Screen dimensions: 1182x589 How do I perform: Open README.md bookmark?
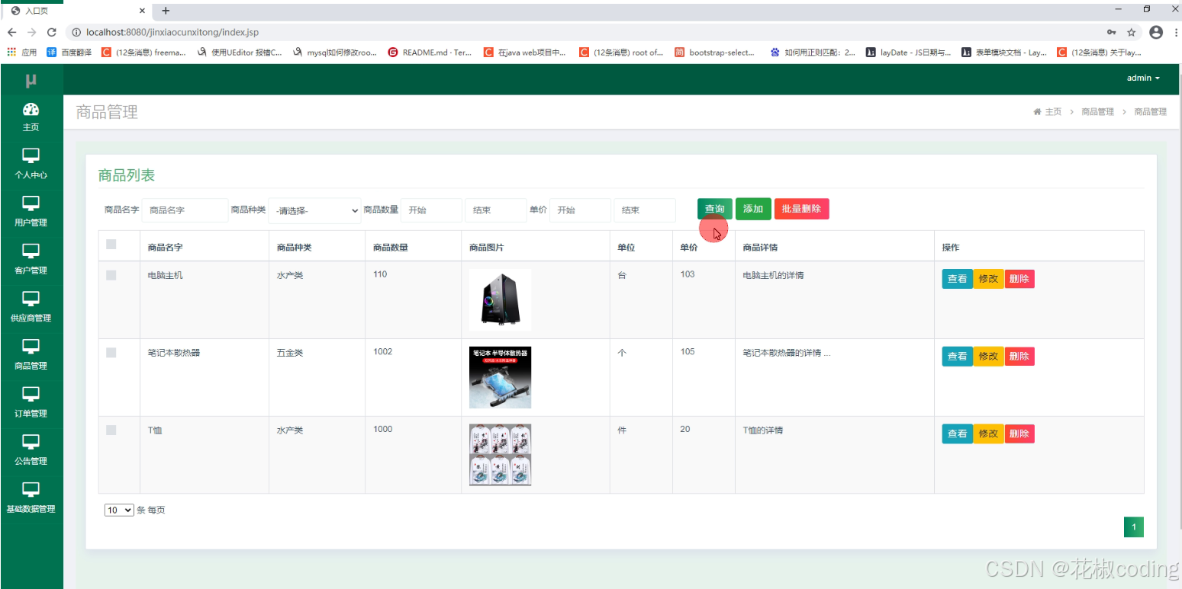pos(430,53)
